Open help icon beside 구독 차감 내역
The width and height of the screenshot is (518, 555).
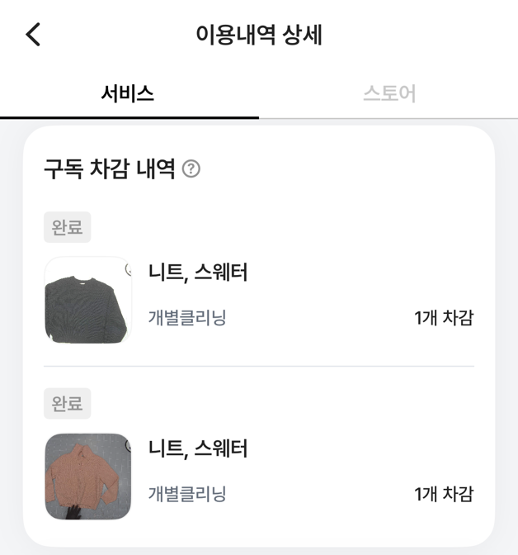pyautogui.click(x=191, y=169)
